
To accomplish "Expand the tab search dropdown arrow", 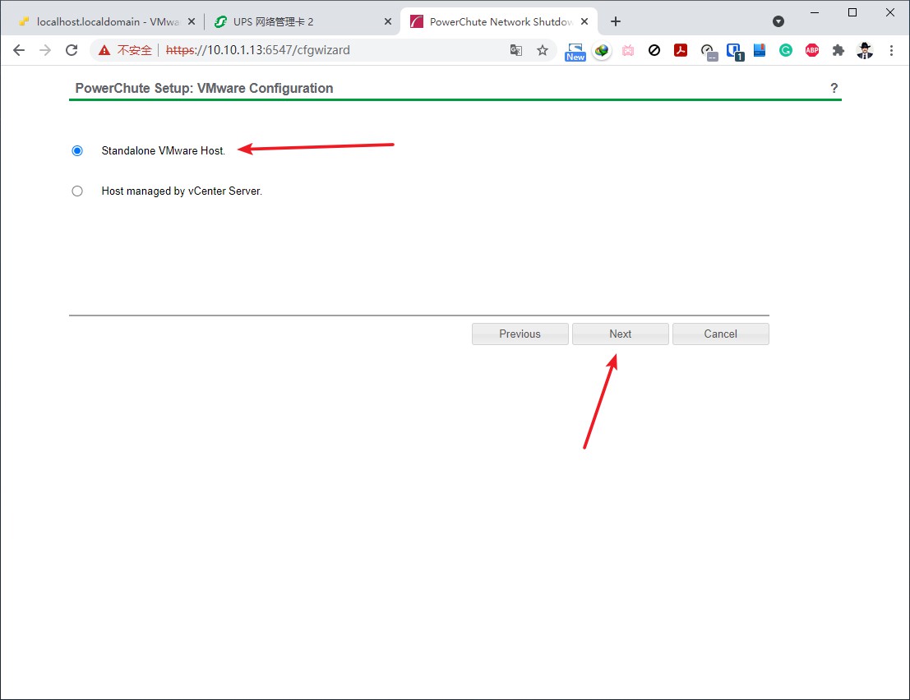I will pos(778,21).
